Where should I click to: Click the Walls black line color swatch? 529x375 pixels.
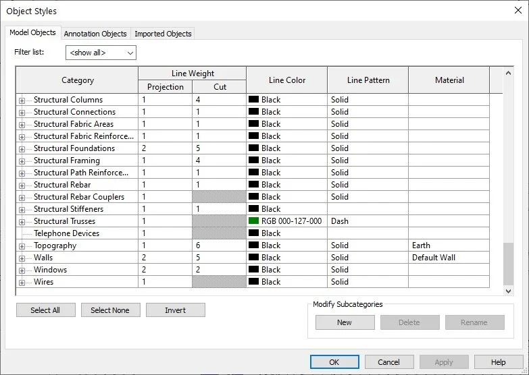click(254, 258)
